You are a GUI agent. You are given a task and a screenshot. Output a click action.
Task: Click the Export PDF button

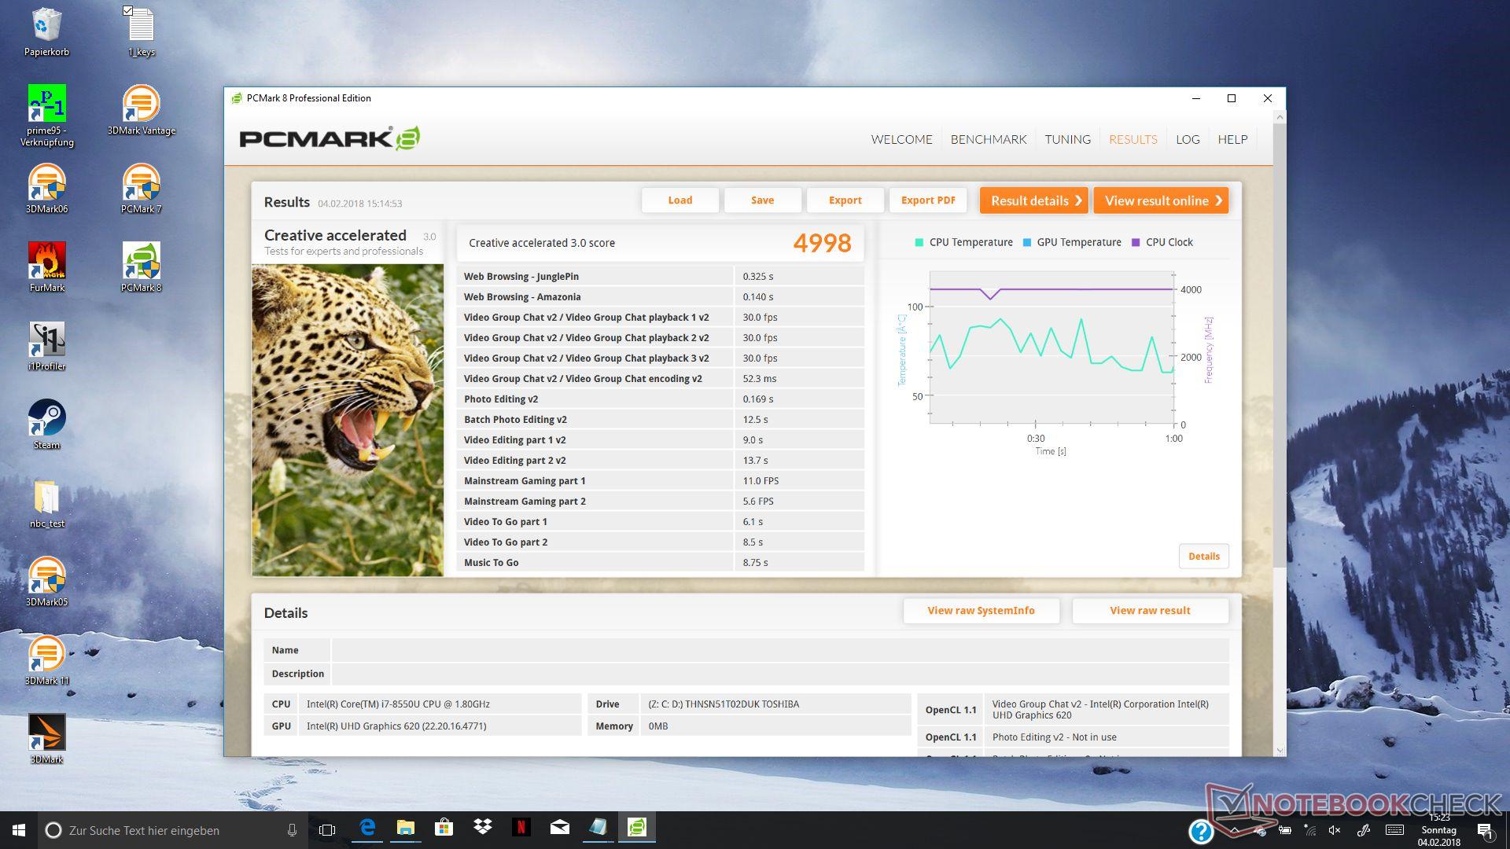click(927, 200)
